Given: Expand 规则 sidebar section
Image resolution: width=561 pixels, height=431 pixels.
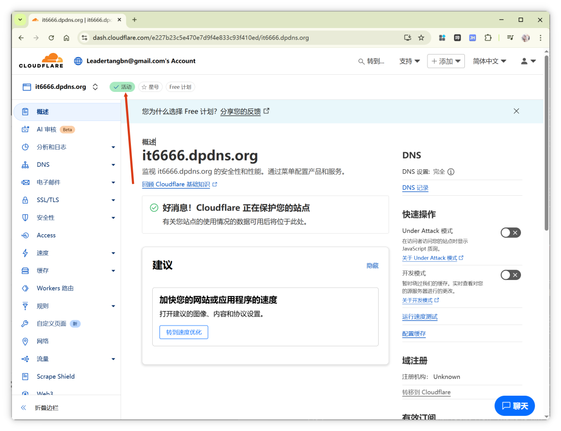Looking at the screenshot, I should tap(113, 306).
